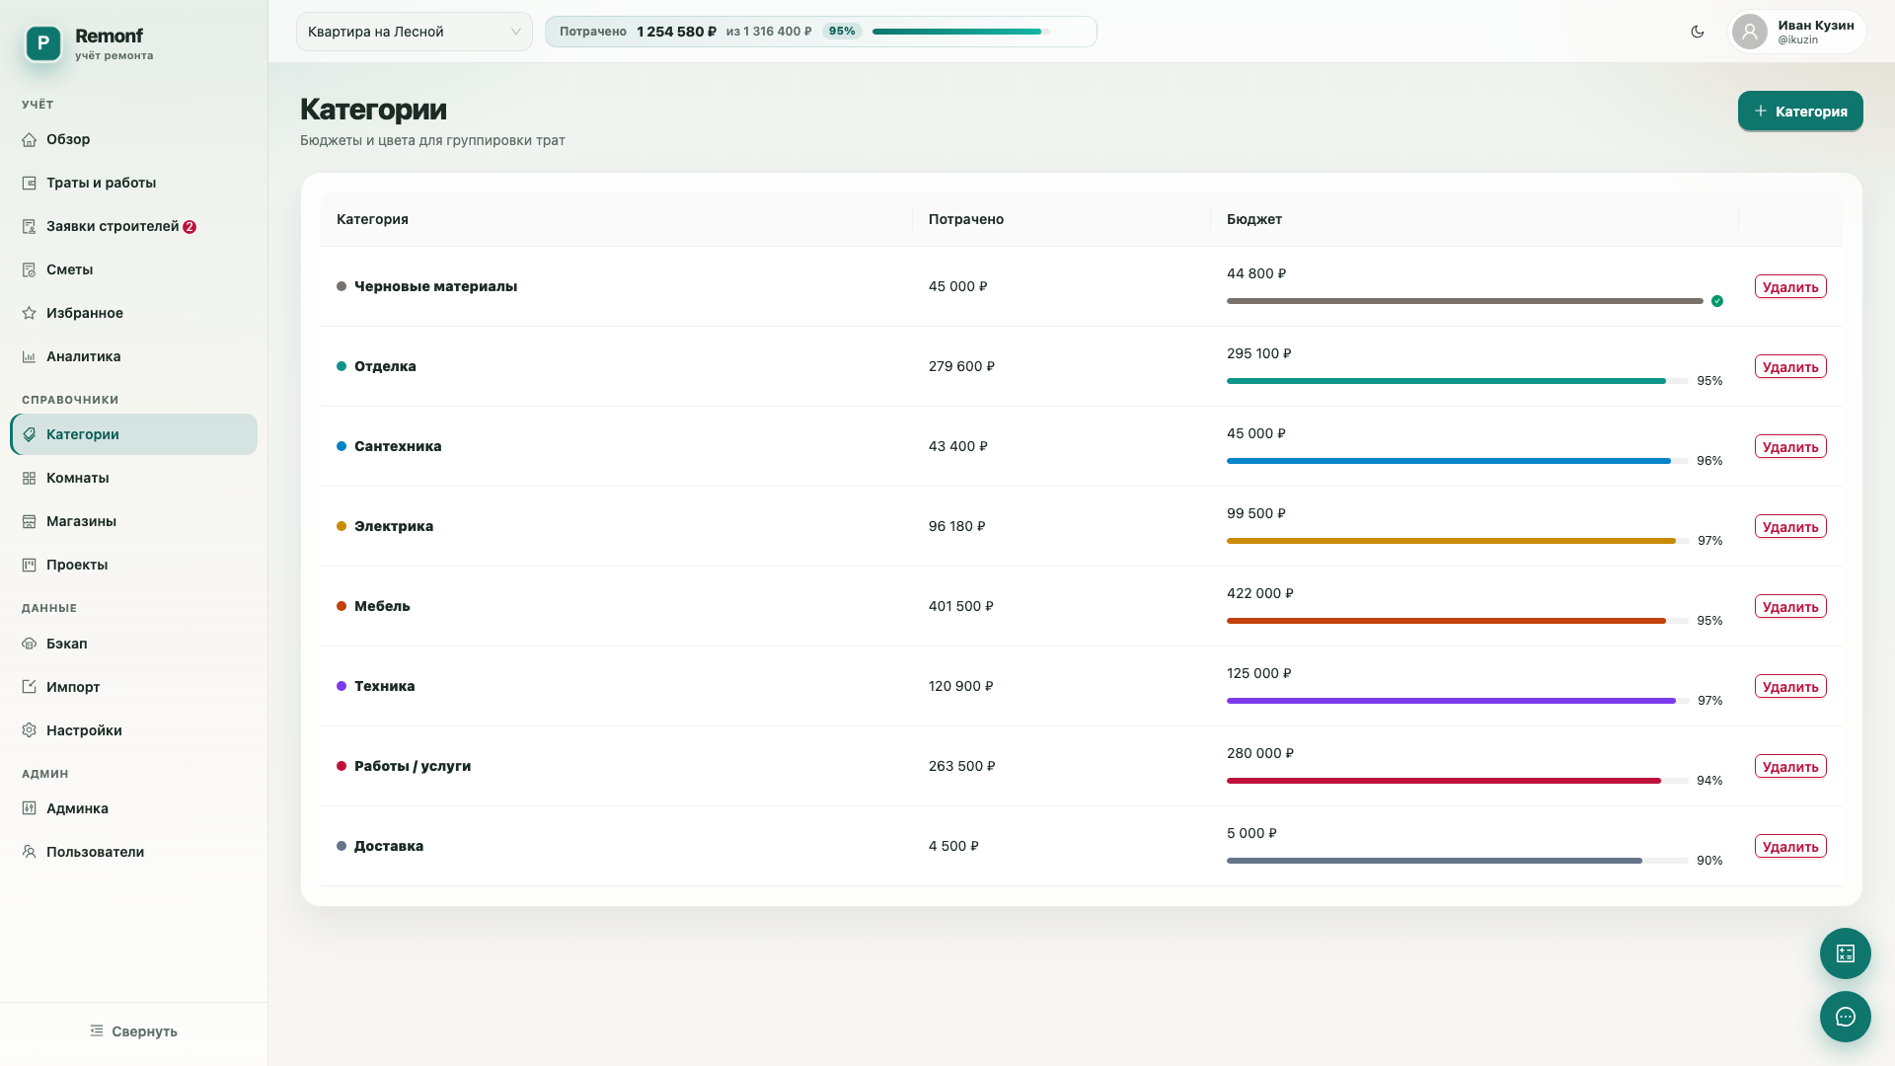This screenshot has width=1895, height=1066.
Task: Click the Обзор home icon
Action: pyautogui.click(x=30, y=139)
